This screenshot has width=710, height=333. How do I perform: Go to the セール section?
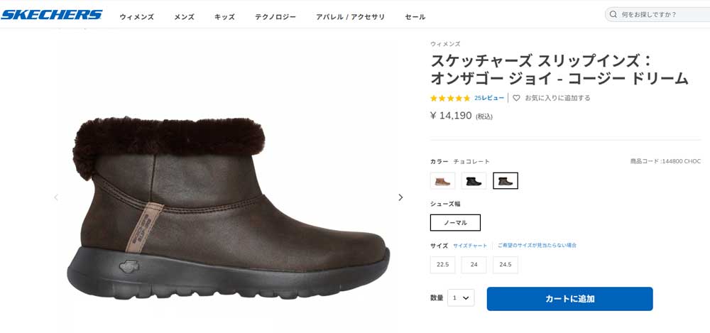pyautogui.click(x=415, y=16)
